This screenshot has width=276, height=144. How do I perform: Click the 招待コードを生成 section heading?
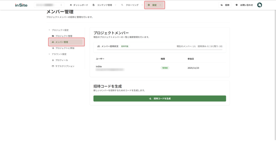point(108,86)
